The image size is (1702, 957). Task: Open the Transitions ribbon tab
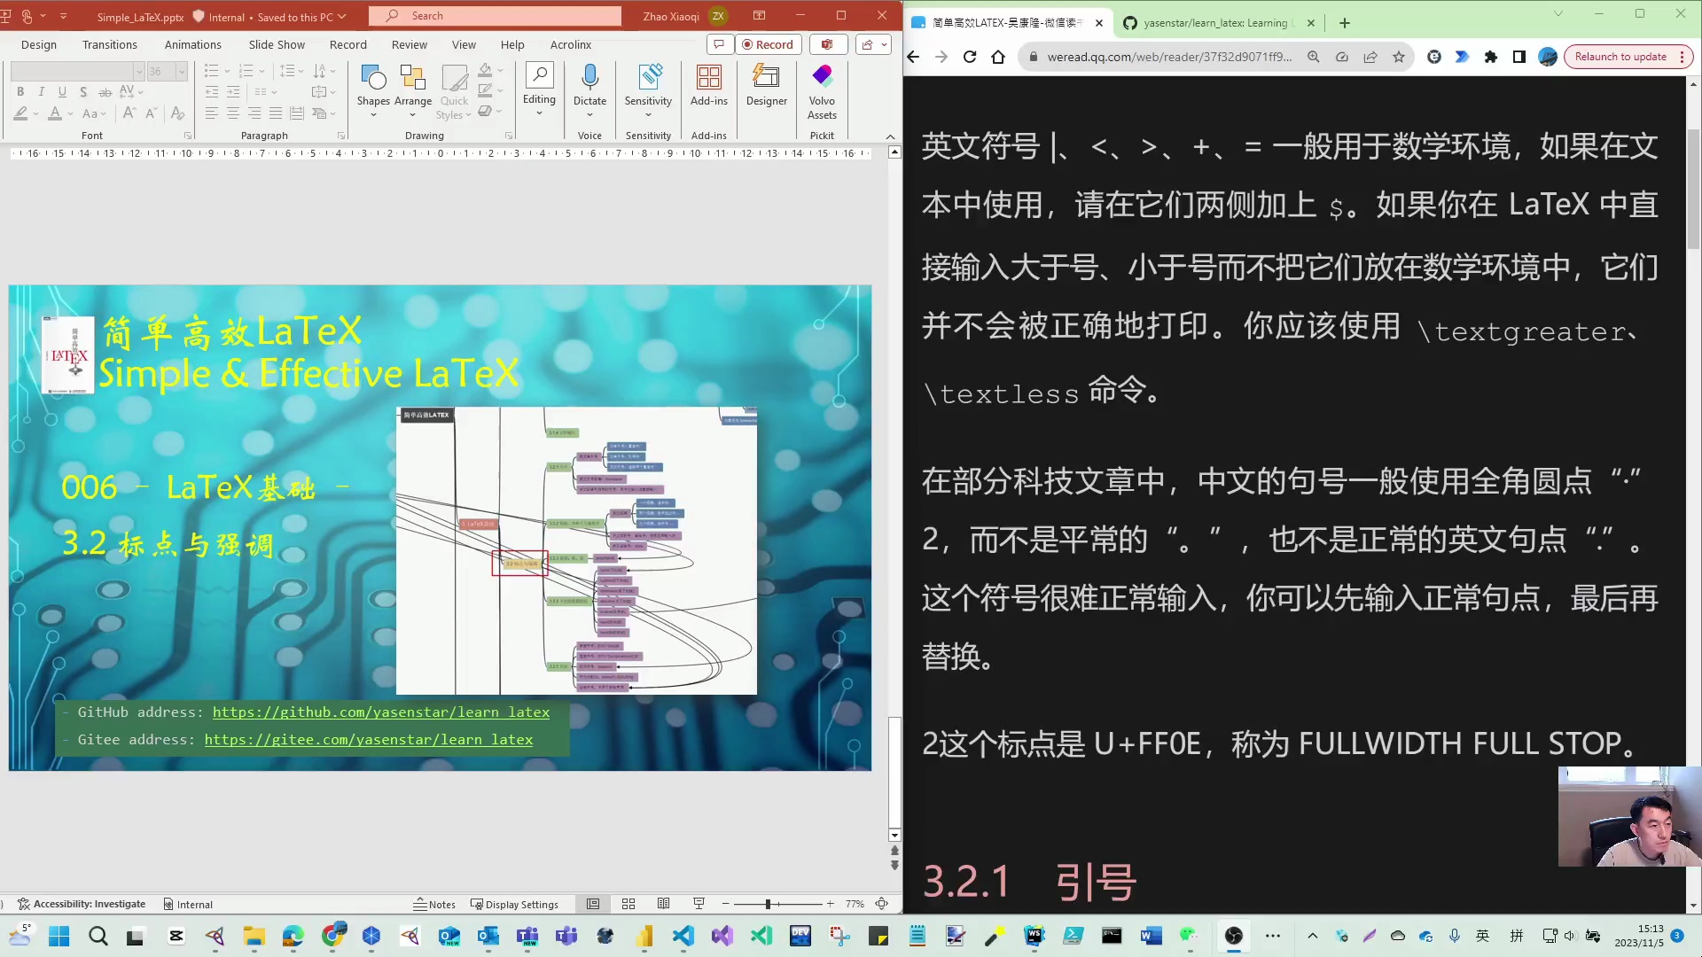(110, 44)
